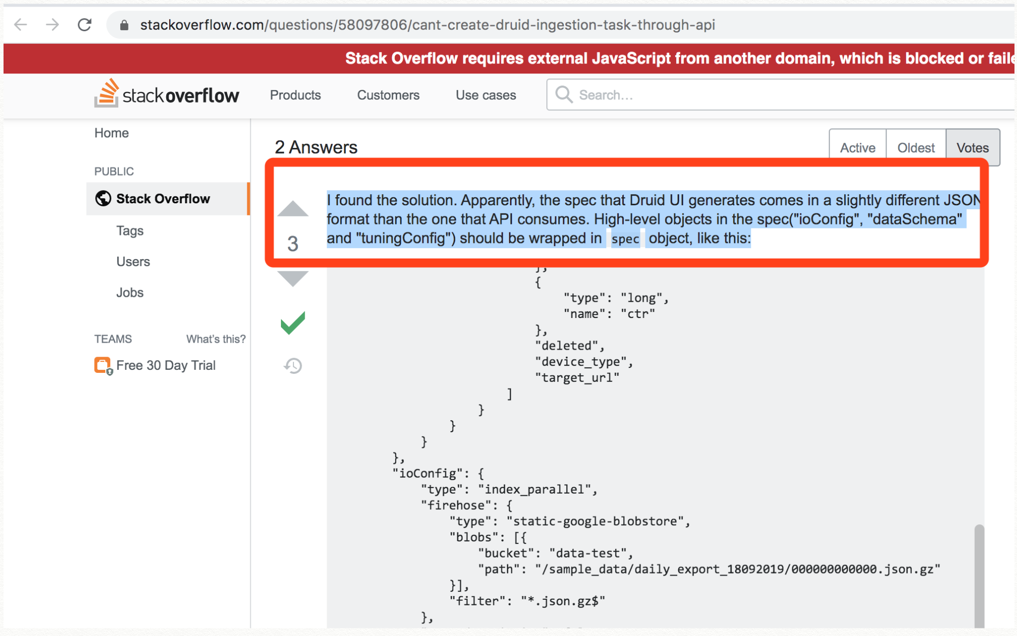Image resolution: width=1017 pixels, height=636 pixels.
Task: Open the answer's edit history clock icon
Action: coord(293,366)
